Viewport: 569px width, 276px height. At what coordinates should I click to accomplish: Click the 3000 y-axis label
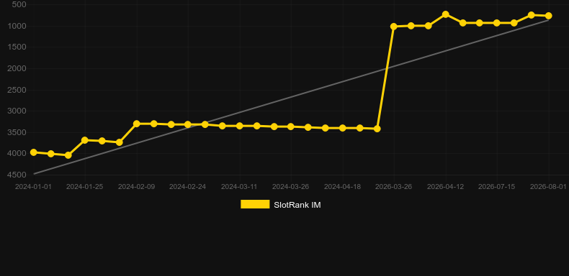coord(17,111)
